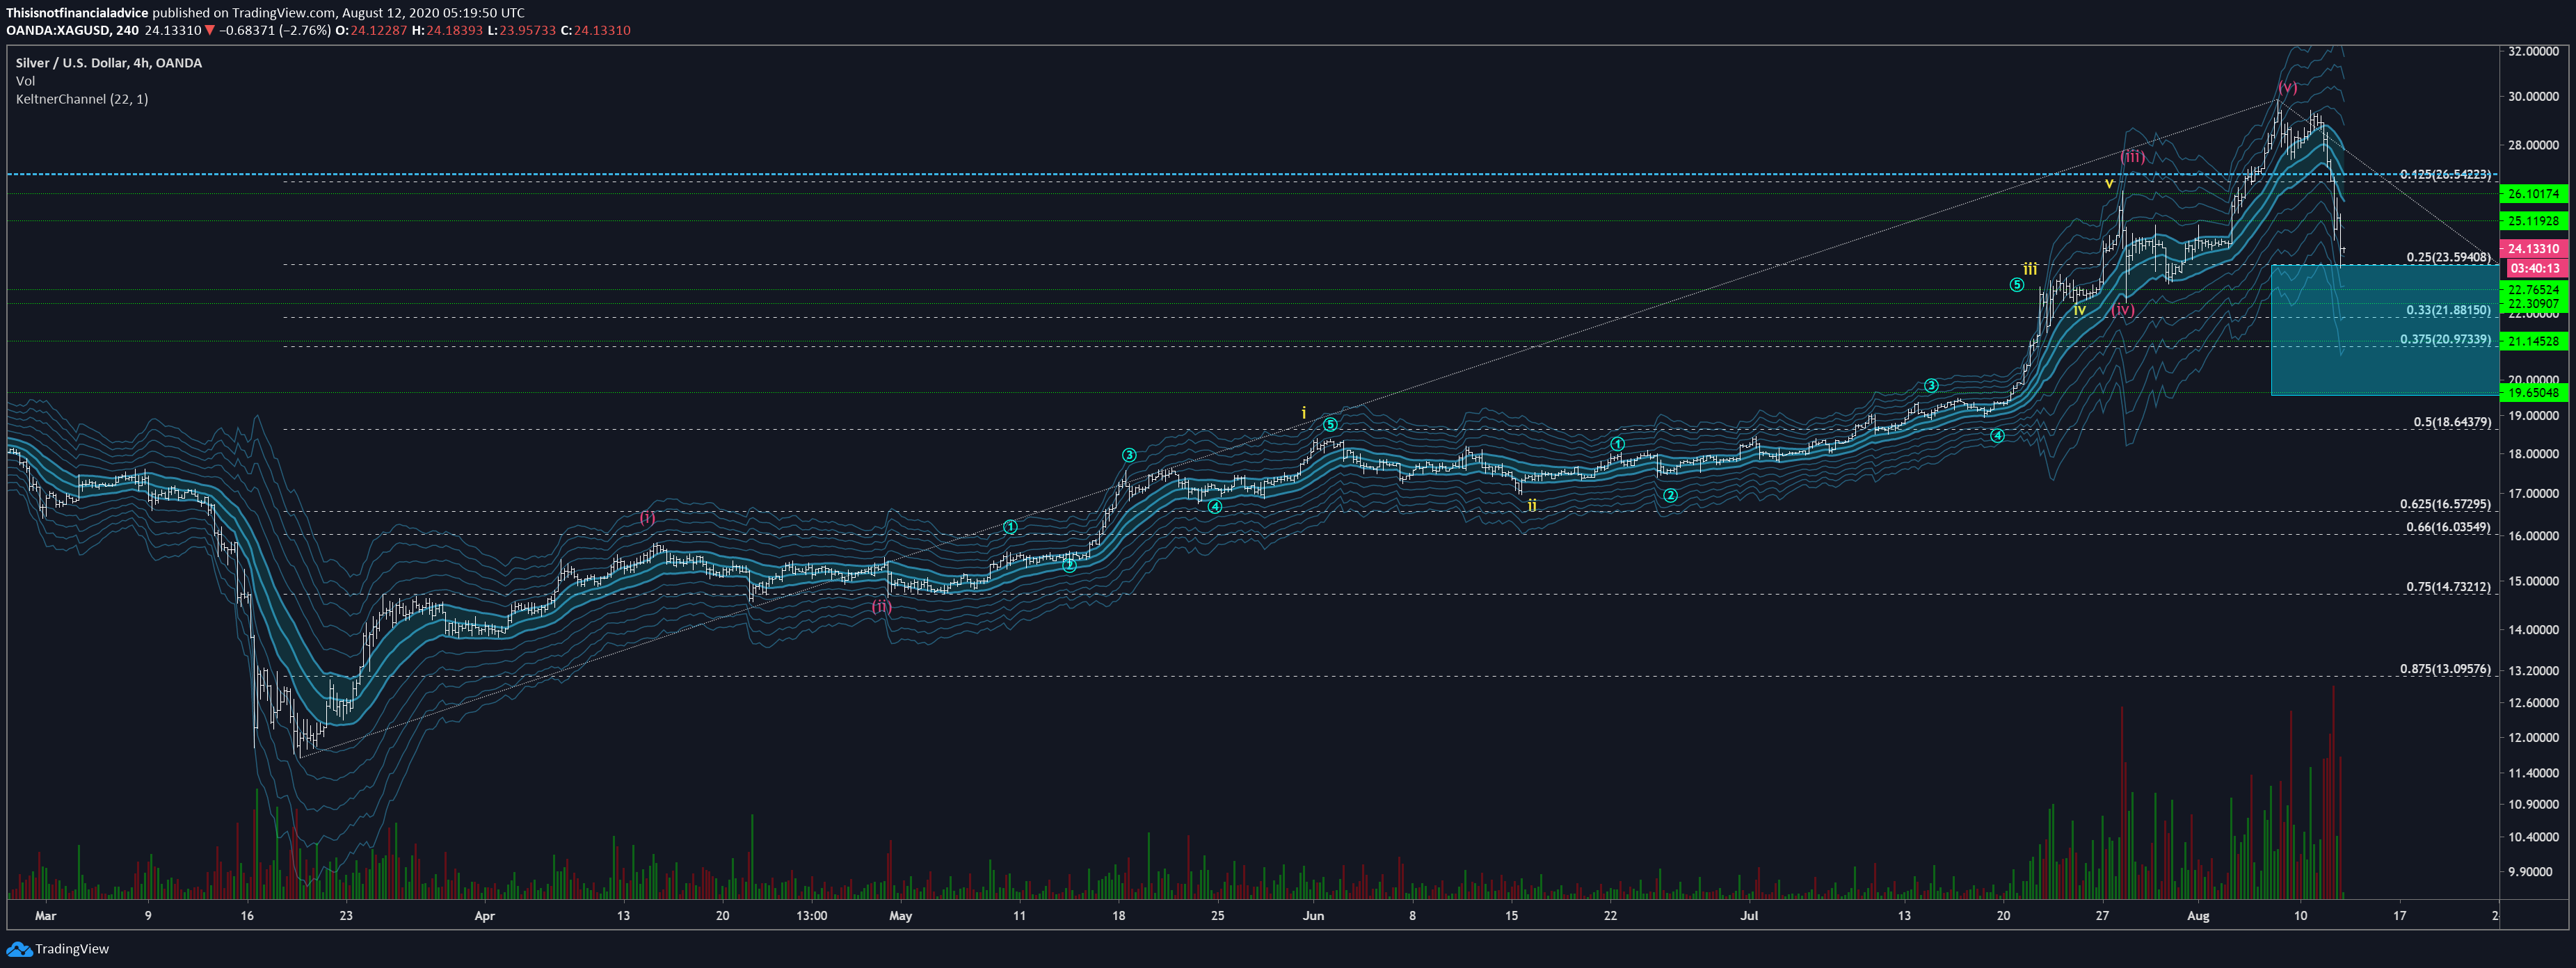Select the '13:00' time-axis label
Screen dimensions: 2576x968
coord(812,916)
